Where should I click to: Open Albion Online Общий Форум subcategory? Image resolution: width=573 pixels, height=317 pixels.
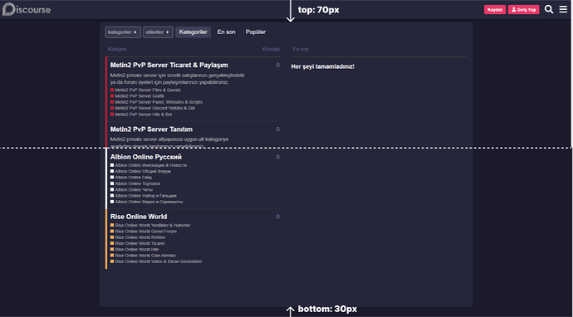coord(143,171)
